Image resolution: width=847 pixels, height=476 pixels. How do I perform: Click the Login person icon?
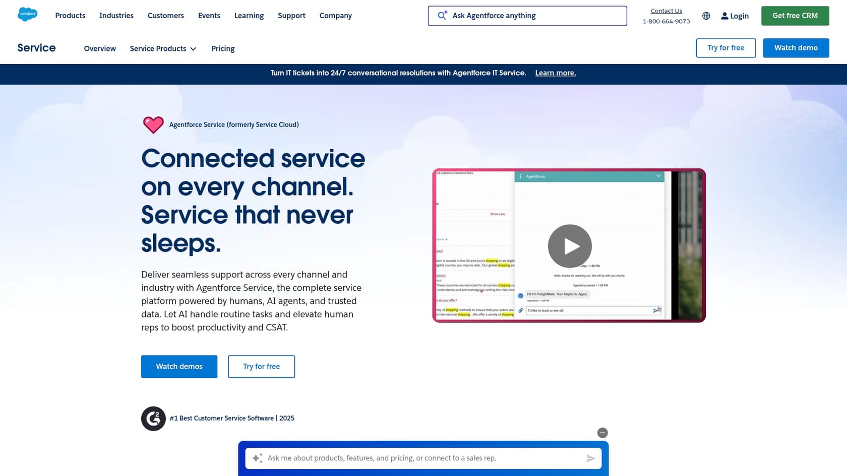tap(724, 16)
